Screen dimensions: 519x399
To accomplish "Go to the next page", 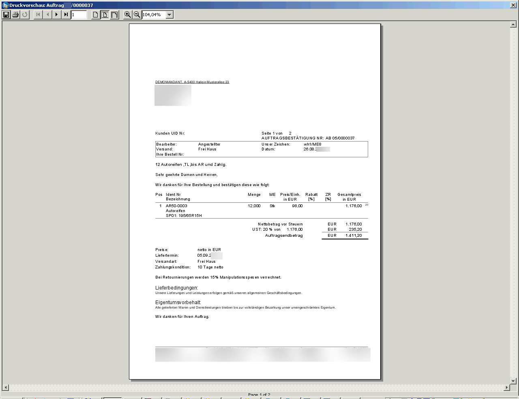I will click(x=57, y=15).
